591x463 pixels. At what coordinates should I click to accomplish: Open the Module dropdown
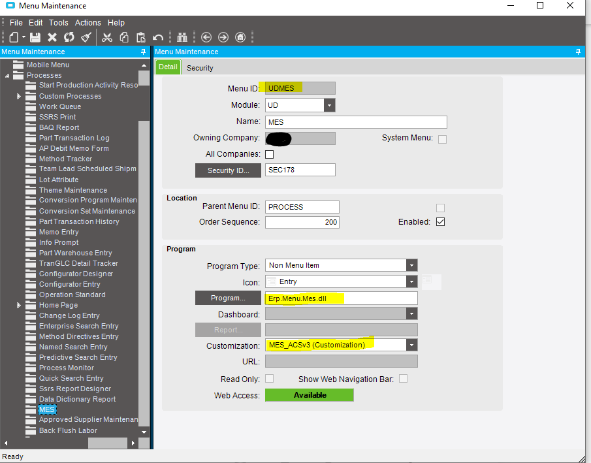[329, 105]
